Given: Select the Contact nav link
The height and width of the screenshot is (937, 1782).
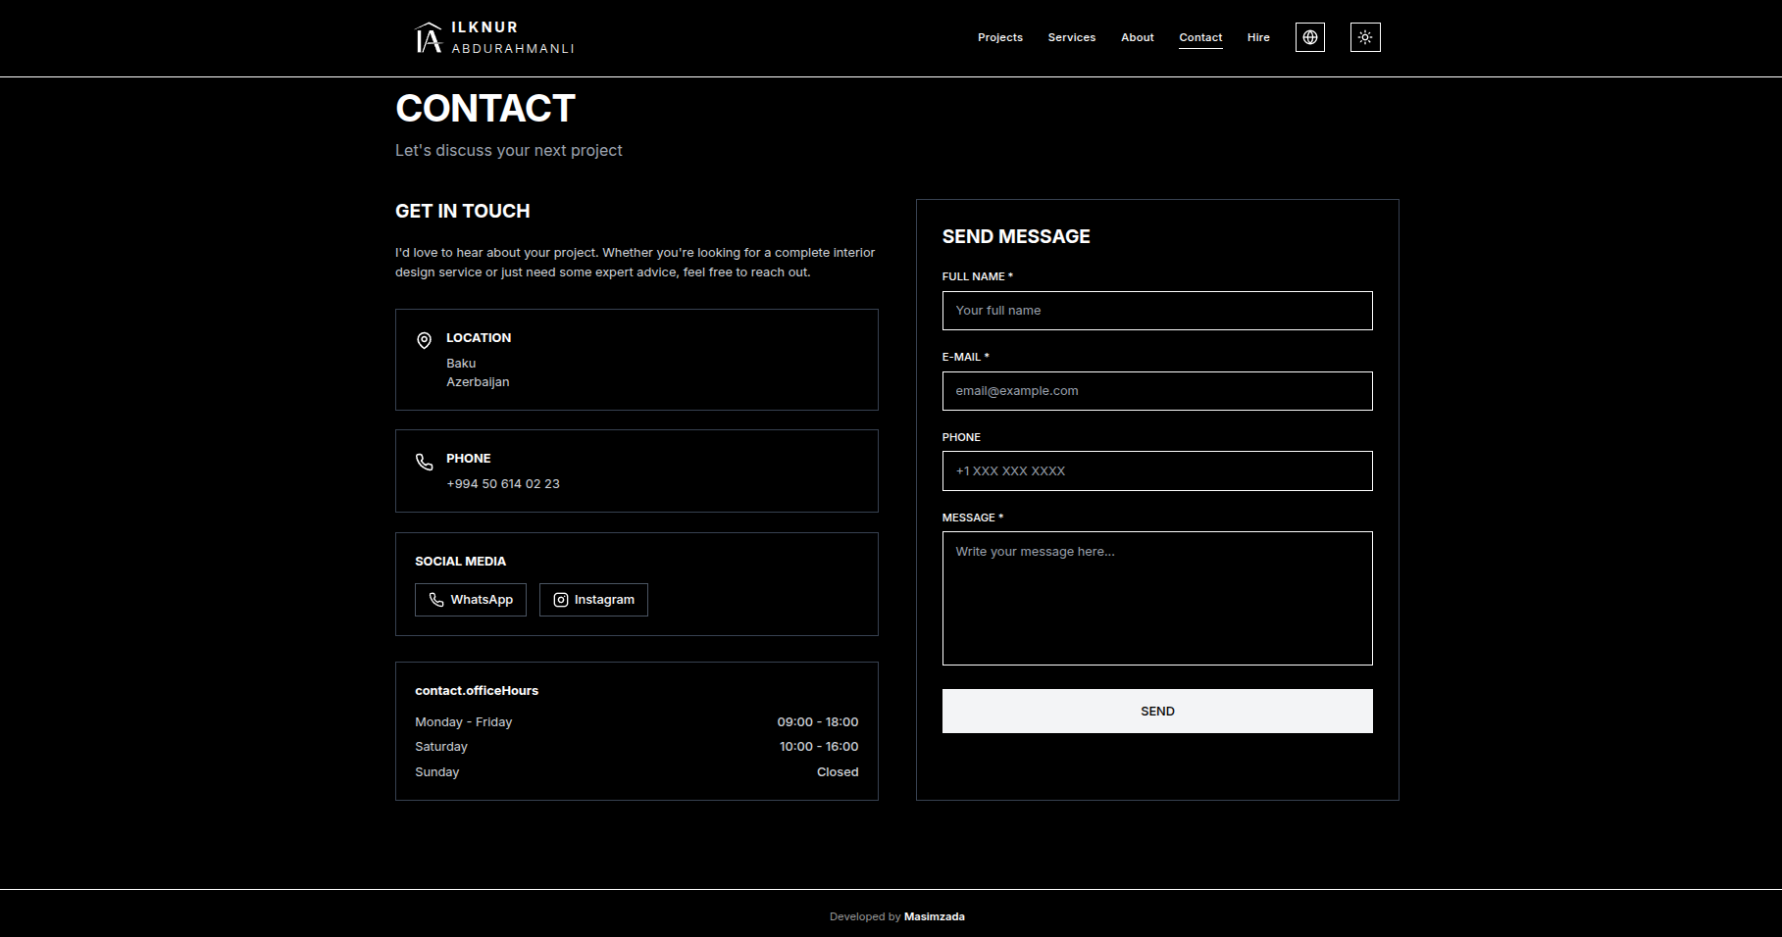Looking at the screenshot, I should (1200, 37).
